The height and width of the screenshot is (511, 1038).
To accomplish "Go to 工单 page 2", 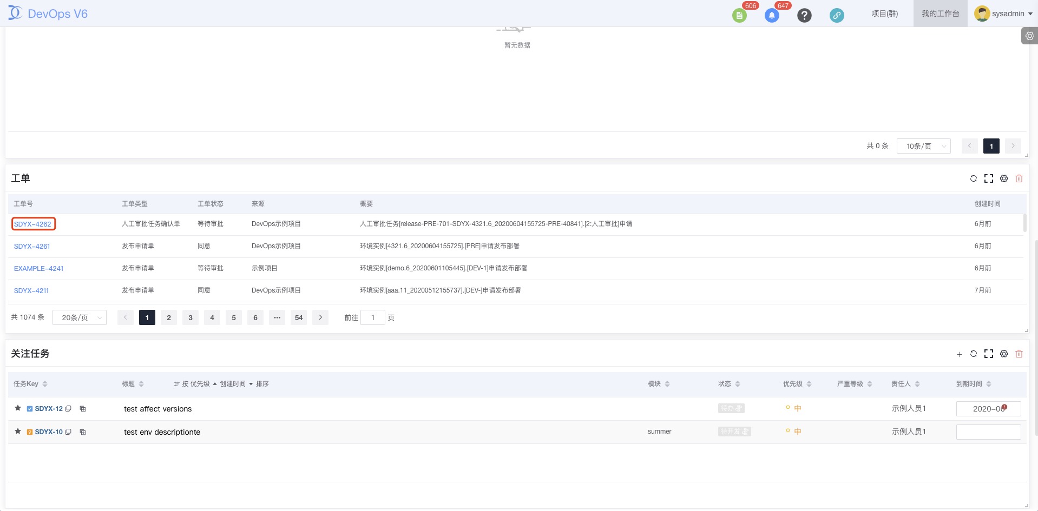I will tap(169, 317).
